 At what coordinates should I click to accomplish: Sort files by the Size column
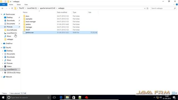[x=90, y=12]
